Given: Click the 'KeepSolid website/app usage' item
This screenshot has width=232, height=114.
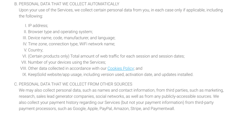Looking at the screenshot, I should coord(111,74).
